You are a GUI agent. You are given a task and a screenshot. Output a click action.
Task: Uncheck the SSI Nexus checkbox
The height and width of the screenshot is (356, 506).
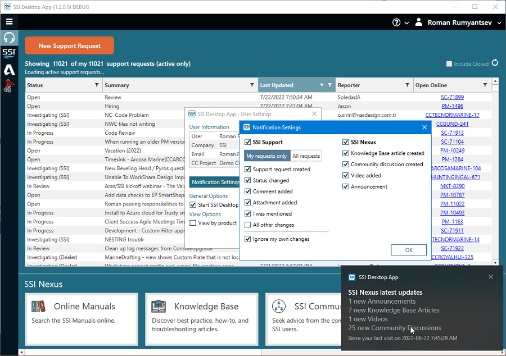pos(345,142)
